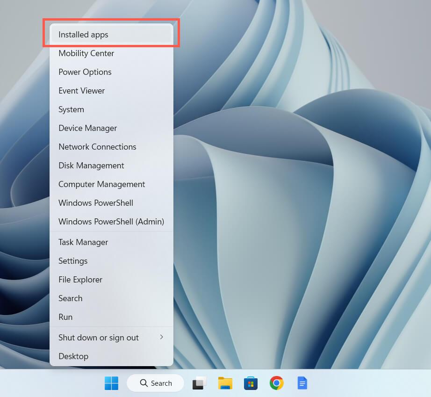Expand the Shut down or sign out submenu

[111, 338]
